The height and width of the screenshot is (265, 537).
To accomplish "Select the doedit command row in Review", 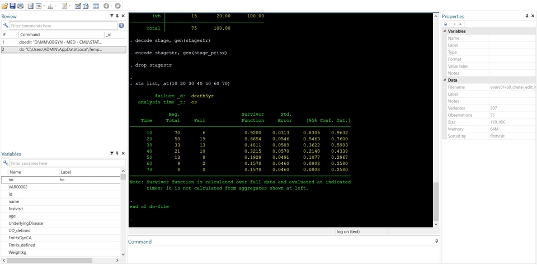I will [x=63, y=42].
